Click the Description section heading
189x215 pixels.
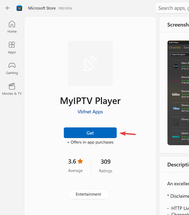coord(178,165)
